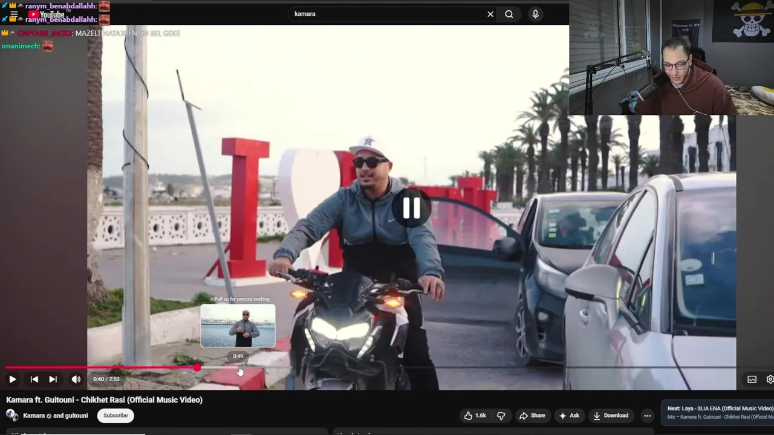Open the Ask AI button
This screenshot has height=435, width=774.
coord(569,416)
